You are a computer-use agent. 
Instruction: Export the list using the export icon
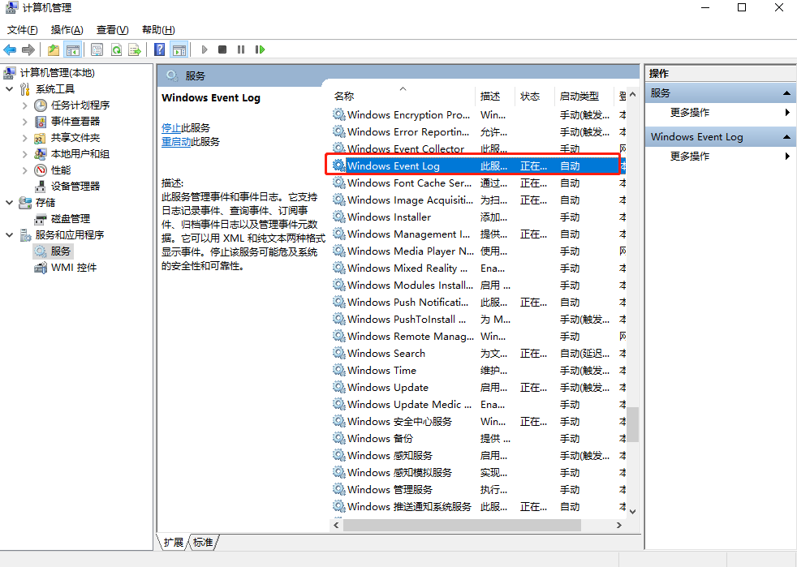[x=135, y=49]
